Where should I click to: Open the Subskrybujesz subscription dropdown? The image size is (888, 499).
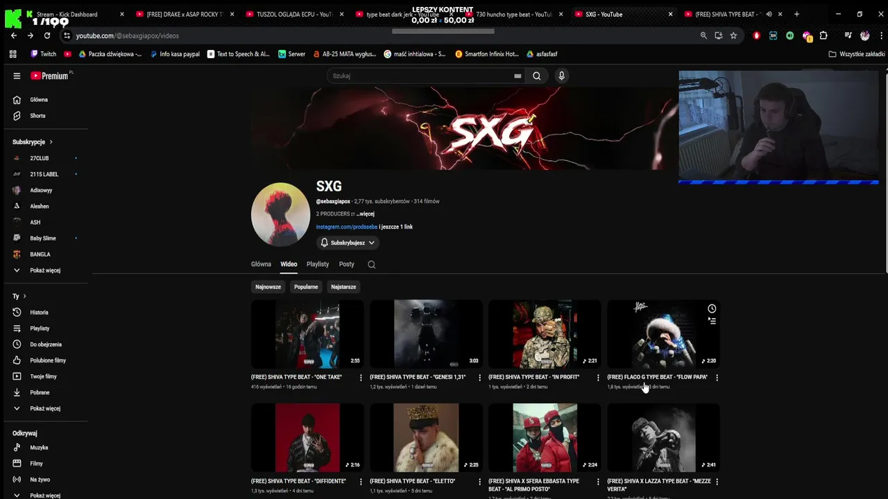click(x=348, y=243)
